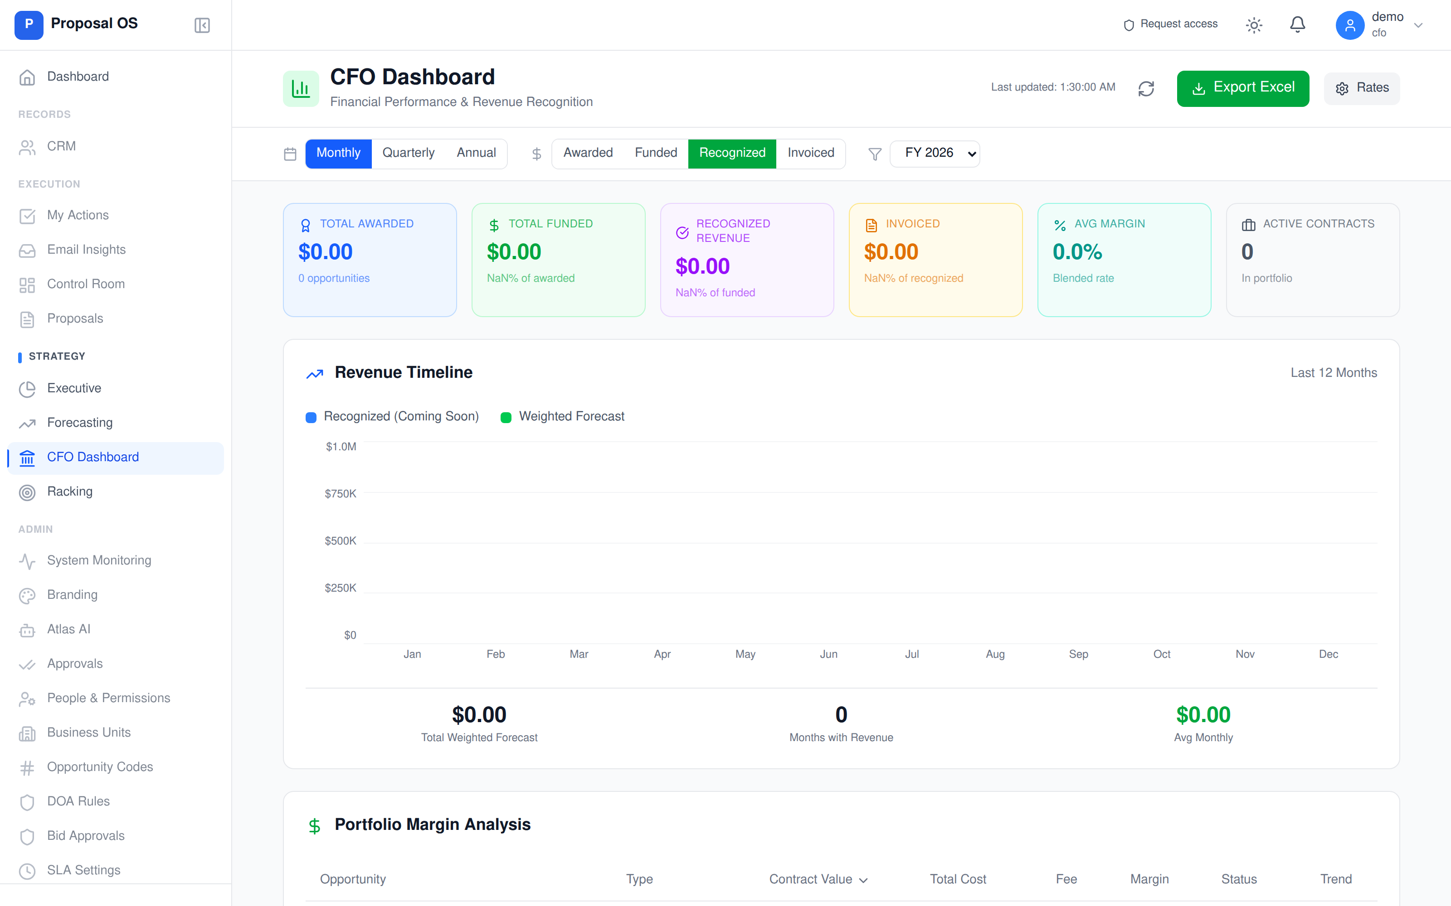Open the Atlas AI panel
This screenshot has height=906, width=1451.
pos(68,629)
